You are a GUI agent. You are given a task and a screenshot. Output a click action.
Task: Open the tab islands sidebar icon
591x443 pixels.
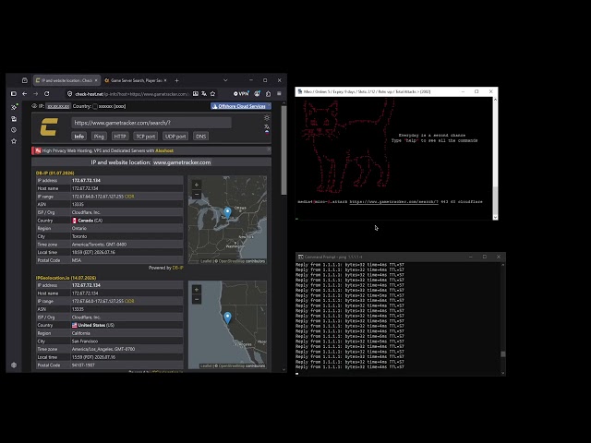click(14, 119)
